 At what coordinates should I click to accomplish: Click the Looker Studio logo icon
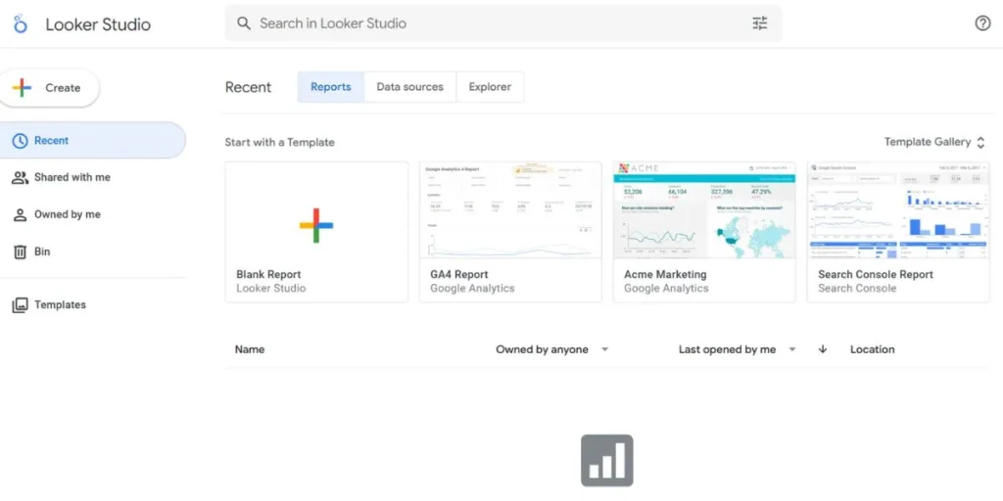(21, 24)
